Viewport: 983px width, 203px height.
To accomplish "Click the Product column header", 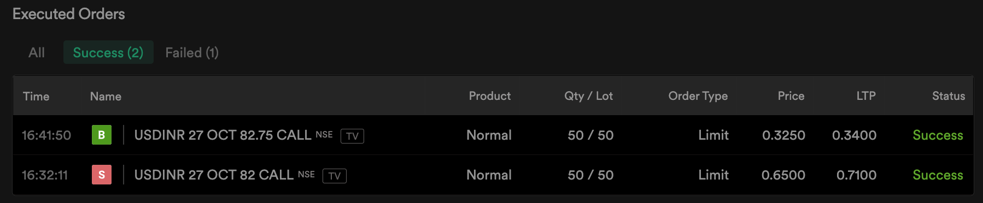I will pyautogui.click(x=490, y=95).
